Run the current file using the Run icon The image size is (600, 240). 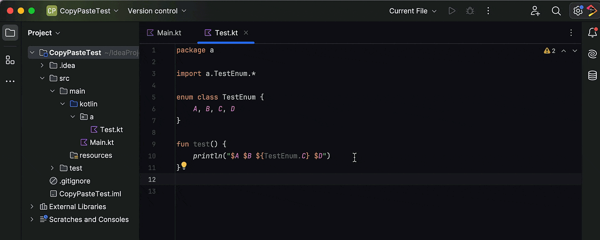pyautogui.click(x=452, y=11)
